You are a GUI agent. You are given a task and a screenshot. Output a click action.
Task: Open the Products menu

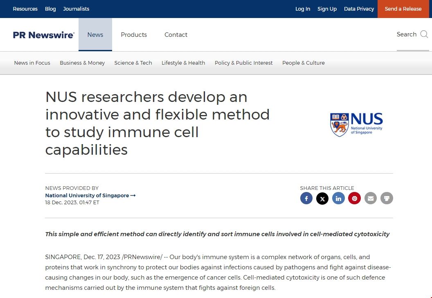click(x=134, y=35)
